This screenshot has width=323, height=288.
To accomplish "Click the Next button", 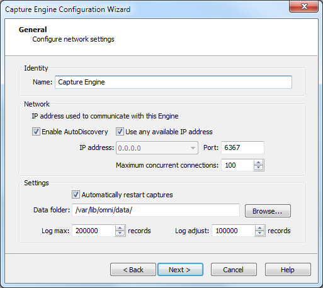I will 180,270.
